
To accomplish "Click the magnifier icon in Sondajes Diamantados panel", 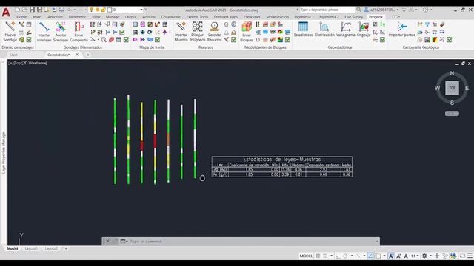I will click(x=104, y=39).
